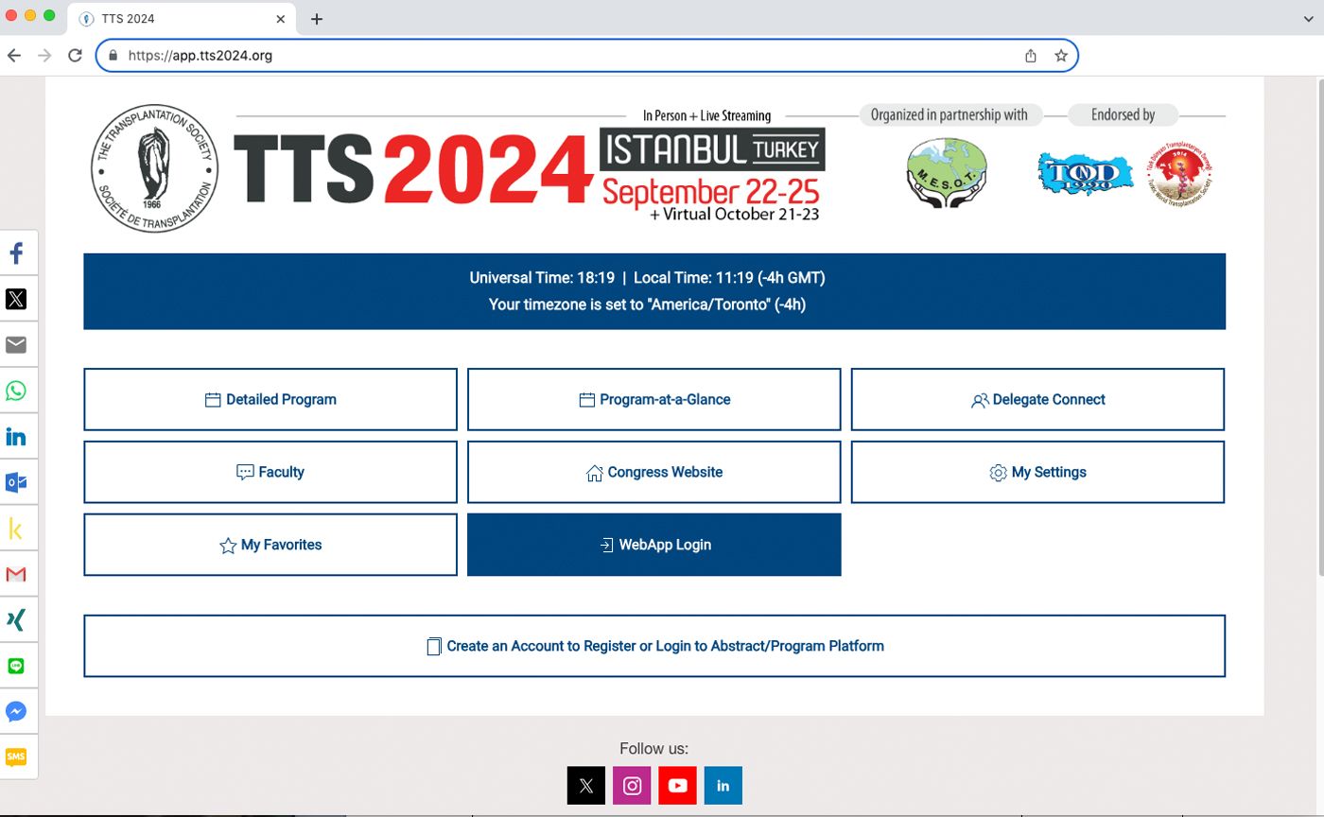Go to My Settings

coord(1037,472)
